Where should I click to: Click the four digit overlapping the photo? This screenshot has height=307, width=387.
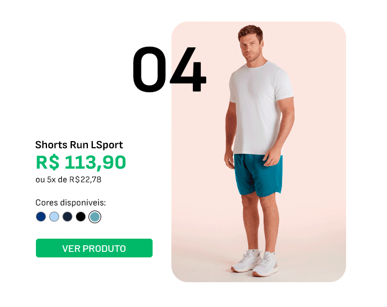(x=188, y=69)
